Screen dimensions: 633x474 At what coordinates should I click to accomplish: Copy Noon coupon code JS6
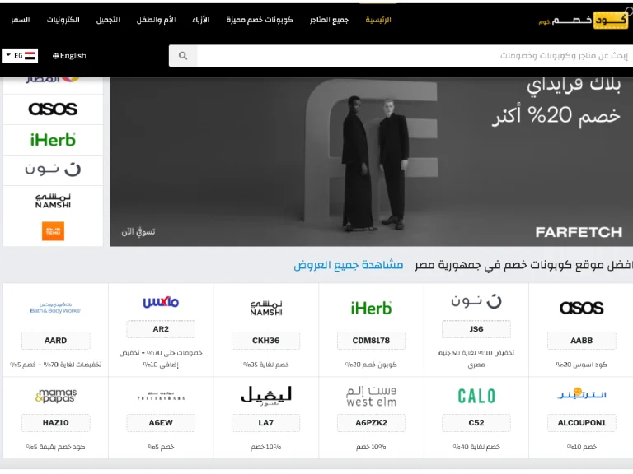[x=476, y=329]
